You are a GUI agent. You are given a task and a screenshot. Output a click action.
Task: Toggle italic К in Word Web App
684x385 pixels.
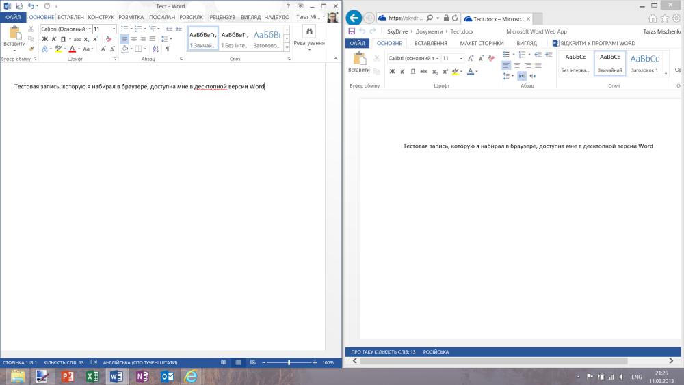click(402, 71)
